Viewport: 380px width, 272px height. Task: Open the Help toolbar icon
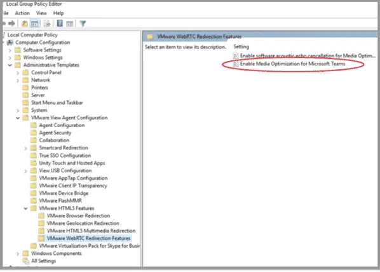(60, 24)
